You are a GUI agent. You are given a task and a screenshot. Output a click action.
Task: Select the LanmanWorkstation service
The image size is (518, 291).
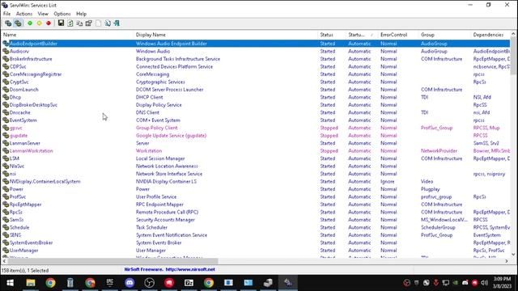coord(31,151)
